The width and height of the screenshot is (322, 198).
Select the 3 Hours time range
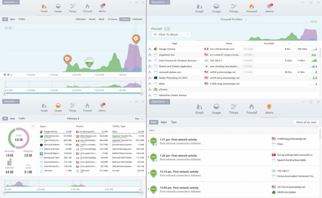click(125, 19)
